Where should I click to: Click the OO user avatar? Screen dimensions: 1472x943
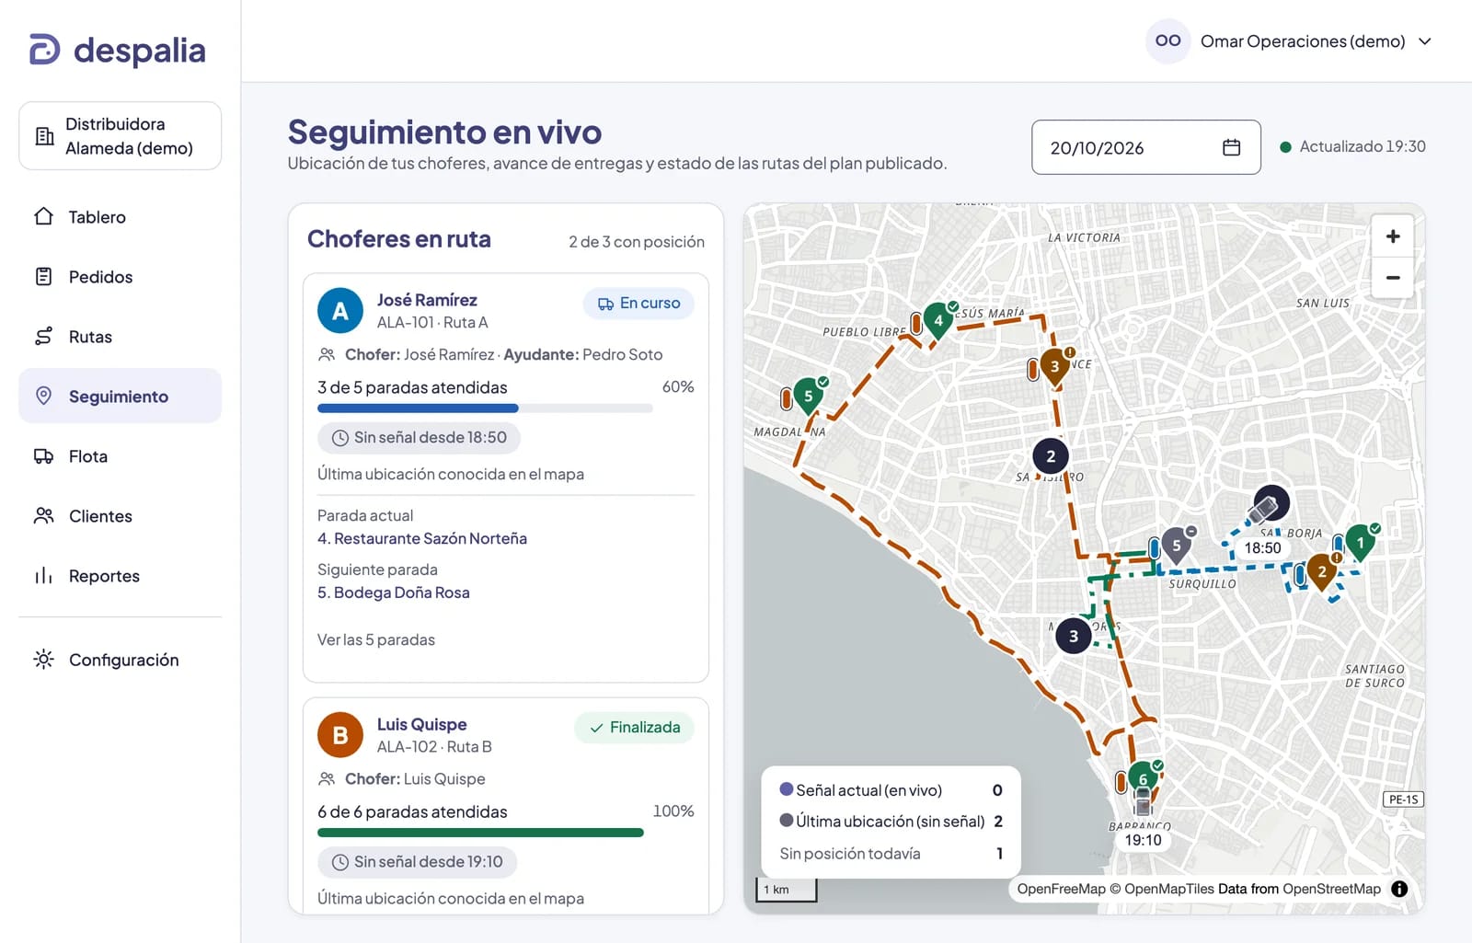click(x=1168, y=41)
